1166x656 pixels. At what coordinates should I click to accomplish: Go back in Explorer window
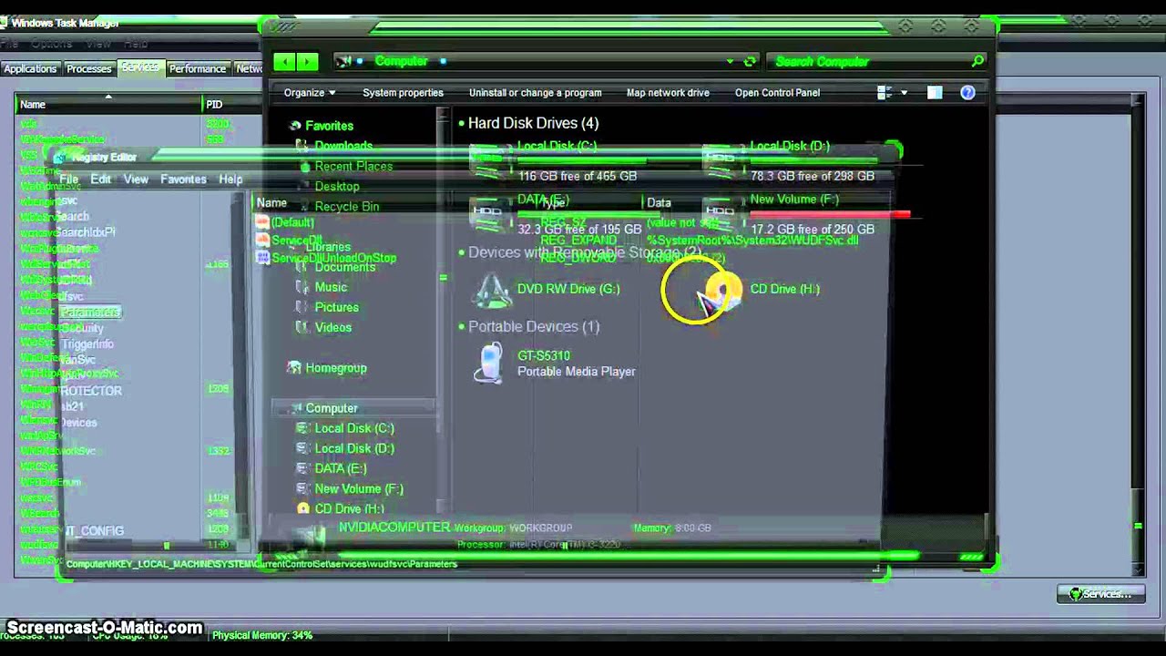point(284,61)
